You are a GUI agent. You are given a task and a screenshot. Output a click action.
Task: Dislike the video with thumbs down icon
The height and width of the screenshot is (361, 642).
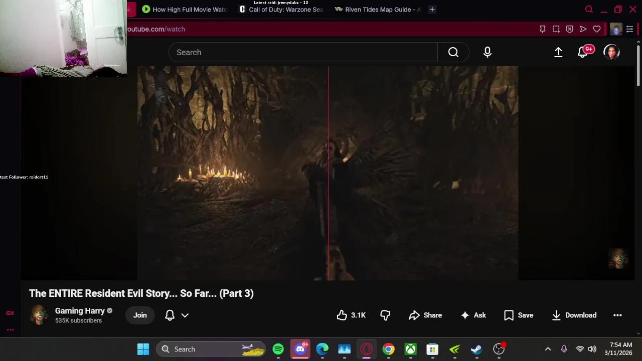(x=385, y=315)
